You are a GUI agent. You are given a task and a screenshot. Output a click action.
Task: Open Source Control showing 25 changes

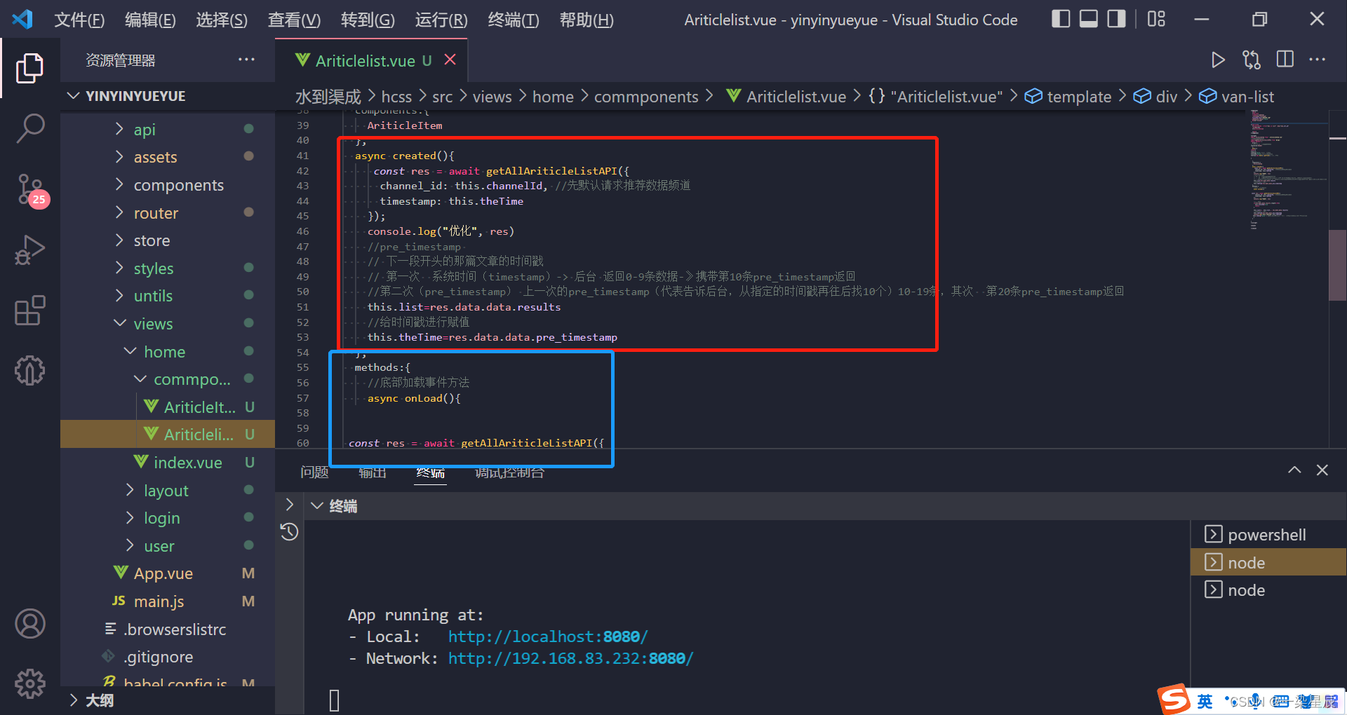click(x=29, y=189)
